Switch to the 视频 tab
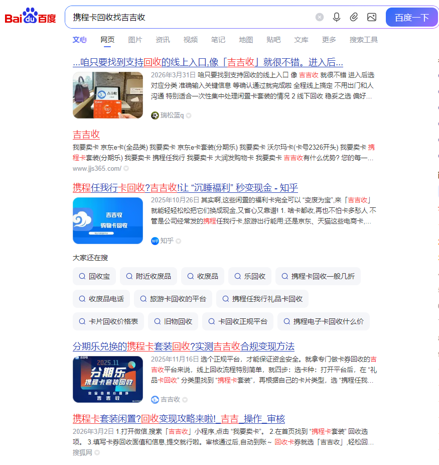Screen dimensions: 439x465 [190, 40]
